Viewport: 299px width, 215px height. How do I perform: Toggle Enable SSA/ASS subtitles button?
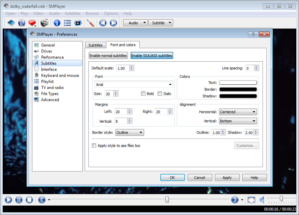coord(152,56)
